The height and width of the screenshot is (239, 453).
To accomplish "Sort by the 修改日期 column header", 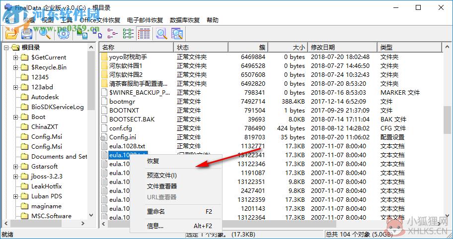I will (x=342, y=47).
